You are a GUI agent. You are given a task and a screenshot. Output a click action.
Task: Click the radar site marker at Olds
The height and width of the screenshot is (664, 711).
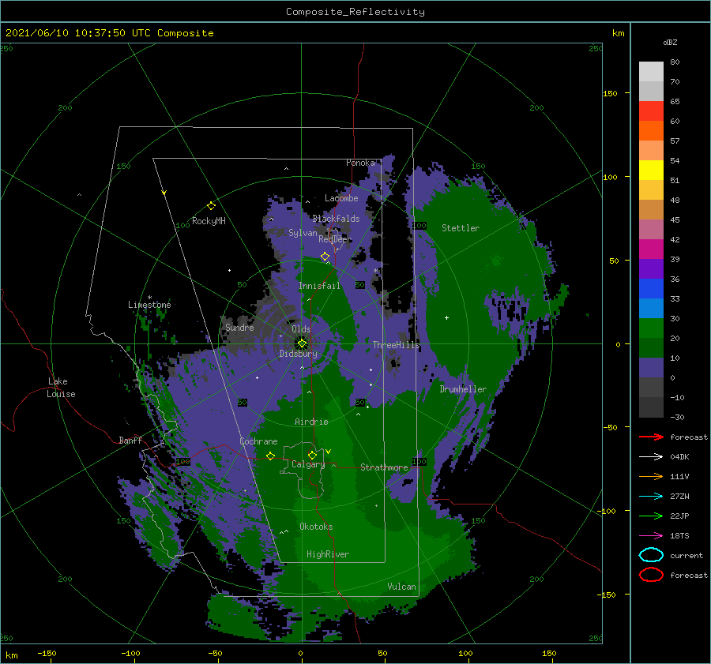[x=302, y=343]
